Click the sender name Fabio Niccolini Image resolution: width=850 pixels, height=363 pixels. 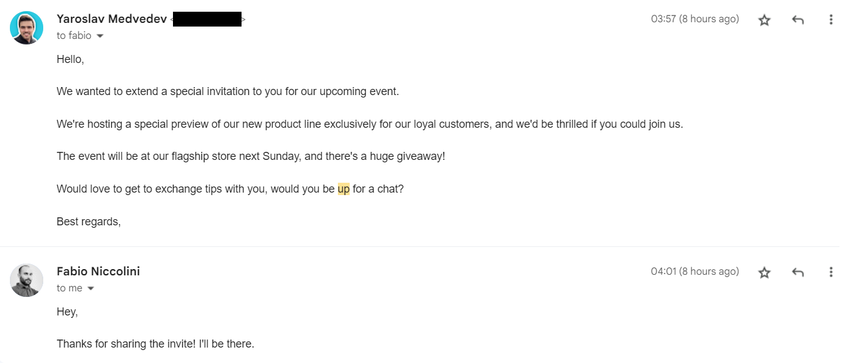(x=98, y=272)
